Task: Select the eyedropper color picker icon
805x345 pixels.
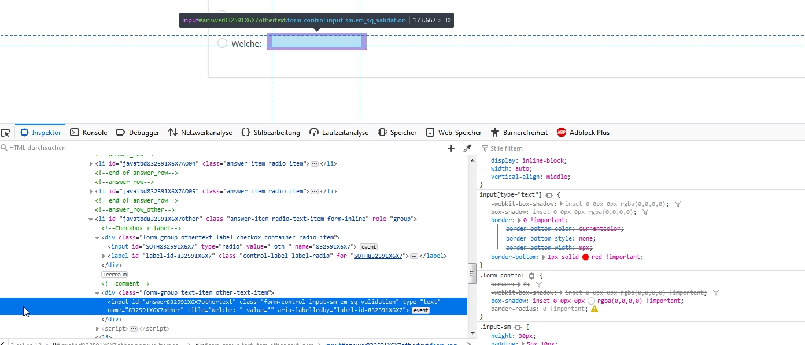Action: coord(467,148)
